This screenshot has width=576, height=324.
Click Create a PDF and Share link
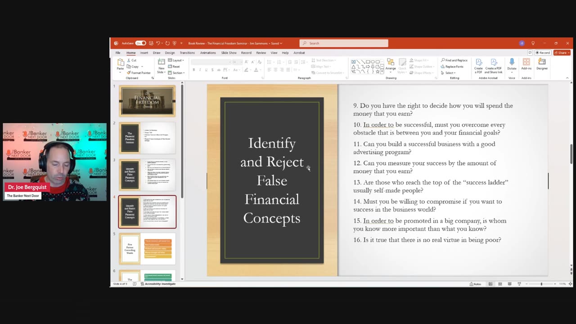[x=494, y=66]
